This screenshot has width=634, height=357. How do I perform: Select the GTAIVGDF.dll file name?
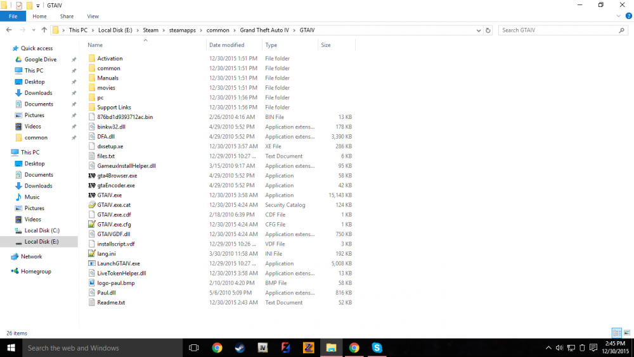(x=113, y=234)
